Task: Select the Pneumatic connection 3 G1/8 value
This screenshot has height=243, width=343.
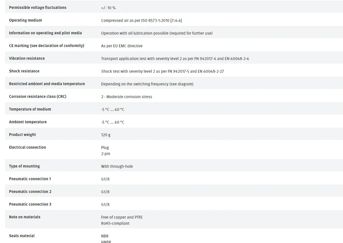Action: click(105, 204)
